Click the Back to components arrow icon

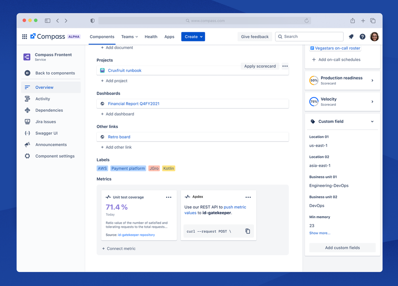(x=27, y=73)
